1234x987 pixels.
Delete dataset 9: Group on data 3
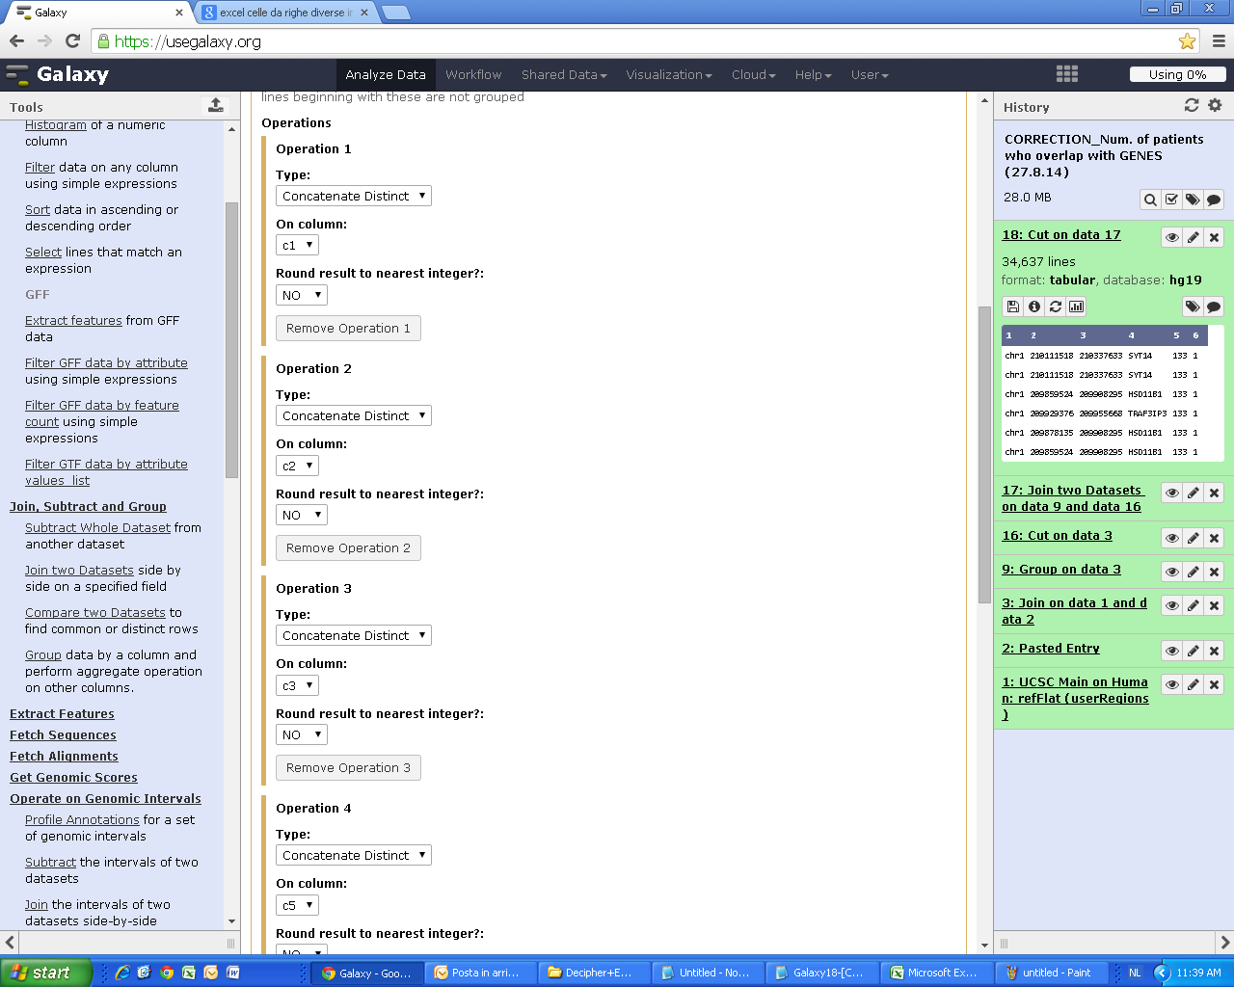pos(1215,572)
